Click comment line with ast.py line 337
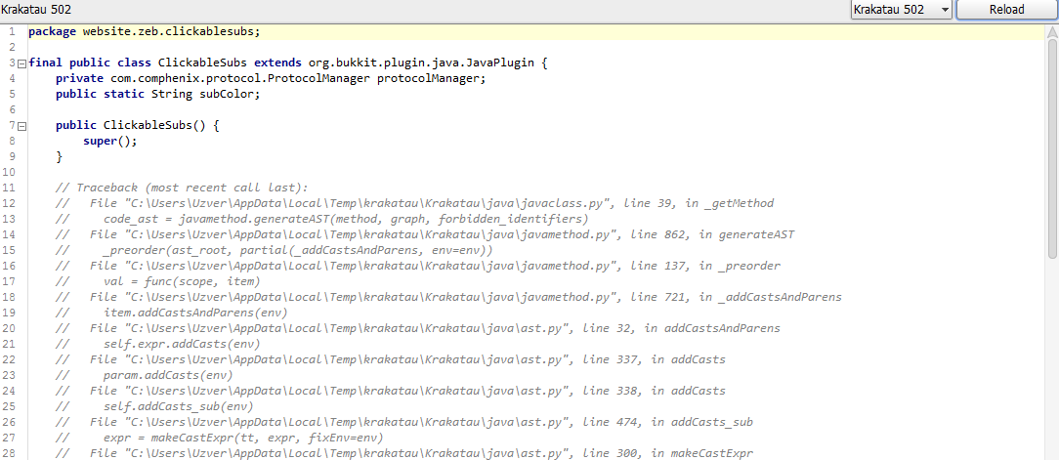1059x460 pixels. (391, 358)
